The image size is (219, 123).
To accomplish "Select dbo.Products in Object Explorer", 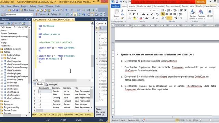I will pyautogui.click(x=13, y=86).
